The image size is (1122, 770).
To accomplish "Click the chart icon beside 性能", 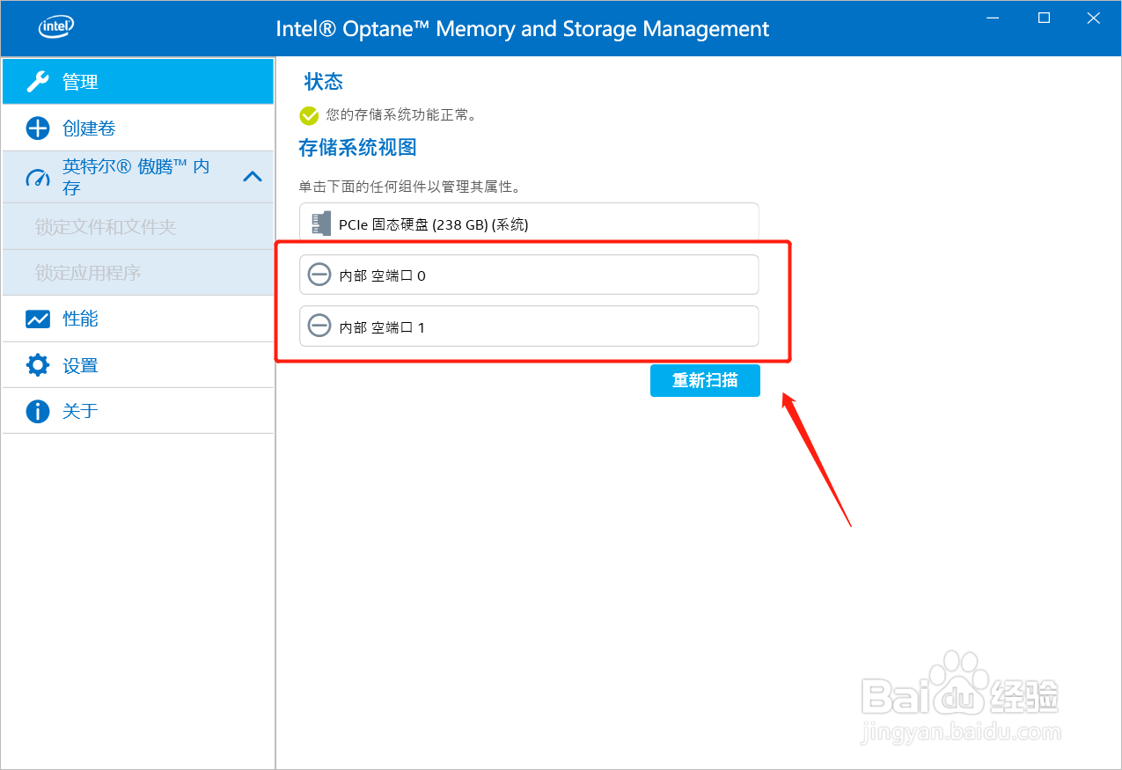I will pos(38,319).
